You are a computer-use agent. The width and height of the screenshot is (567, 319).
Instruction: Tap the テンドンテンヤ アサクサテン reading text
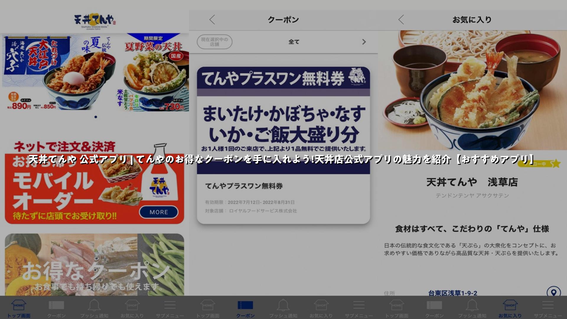[472, 196]
